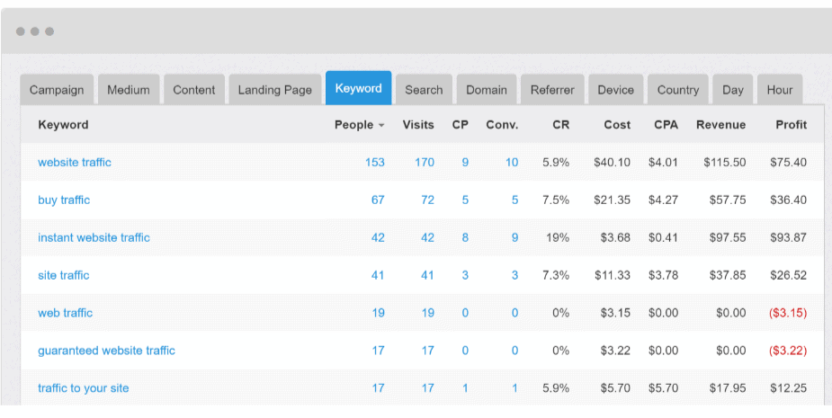This screenshot has height=418, width=832.
Task: Switch to the Country tab
Action: (x=678, y=90)
